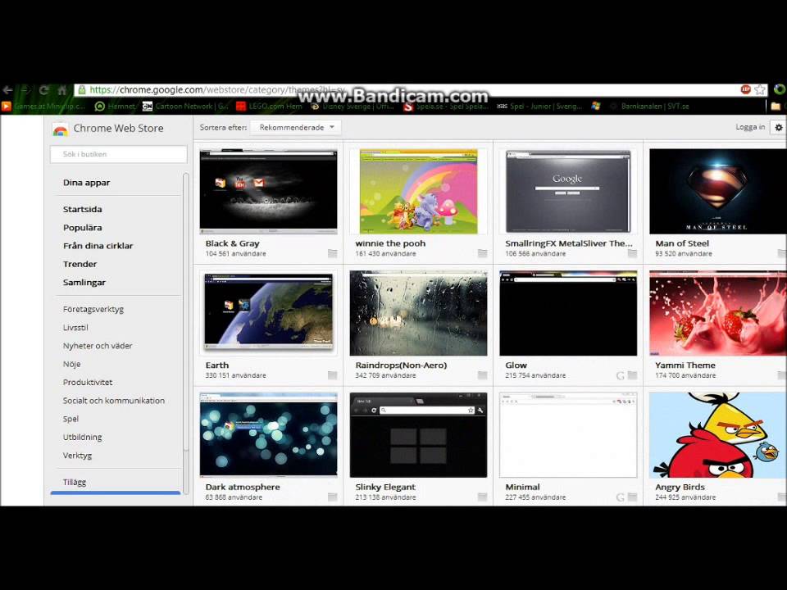Open the Glow theme thumbnail
The image size is (787, 590).
pos(567,313)
